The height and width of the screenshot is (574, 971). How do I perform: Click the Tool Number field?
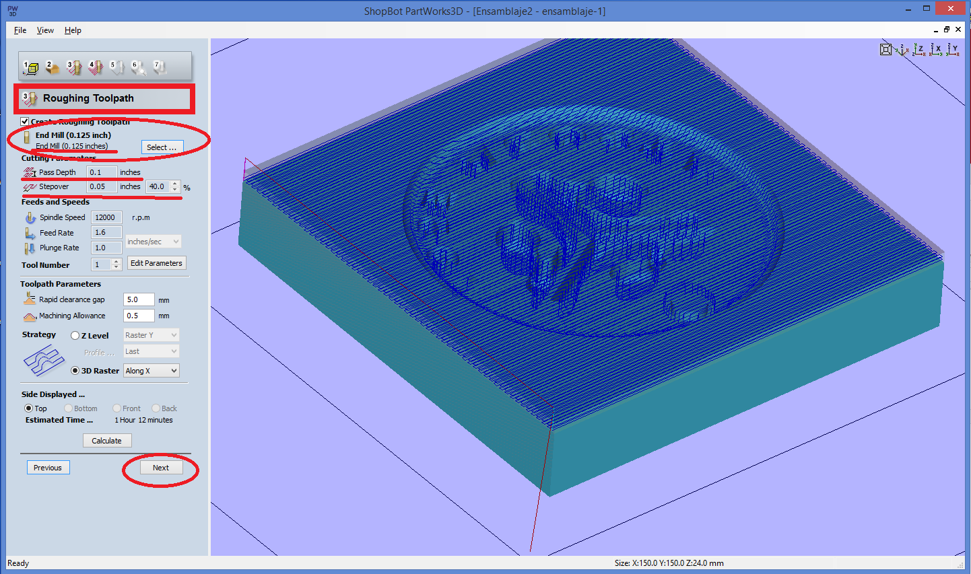[102, 264]
